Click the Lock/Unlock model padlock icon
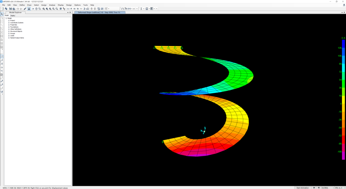This screenshot has height=189, width=346. pyautogui.click(x=29, y=8)
